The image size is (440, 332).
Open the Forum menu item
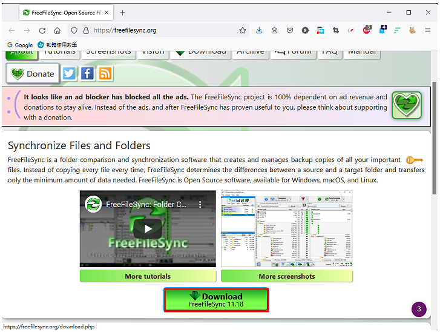point(293,54)
